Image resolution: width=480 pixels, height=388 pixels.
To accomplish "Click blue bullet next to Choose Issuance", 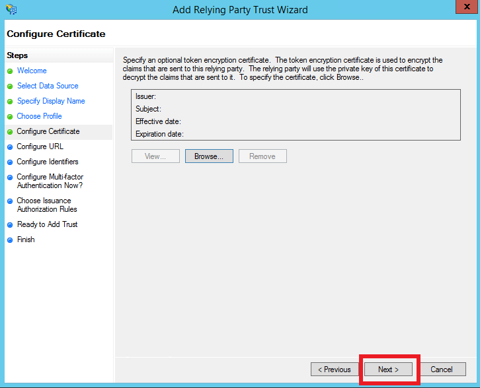I will point(10,201).
